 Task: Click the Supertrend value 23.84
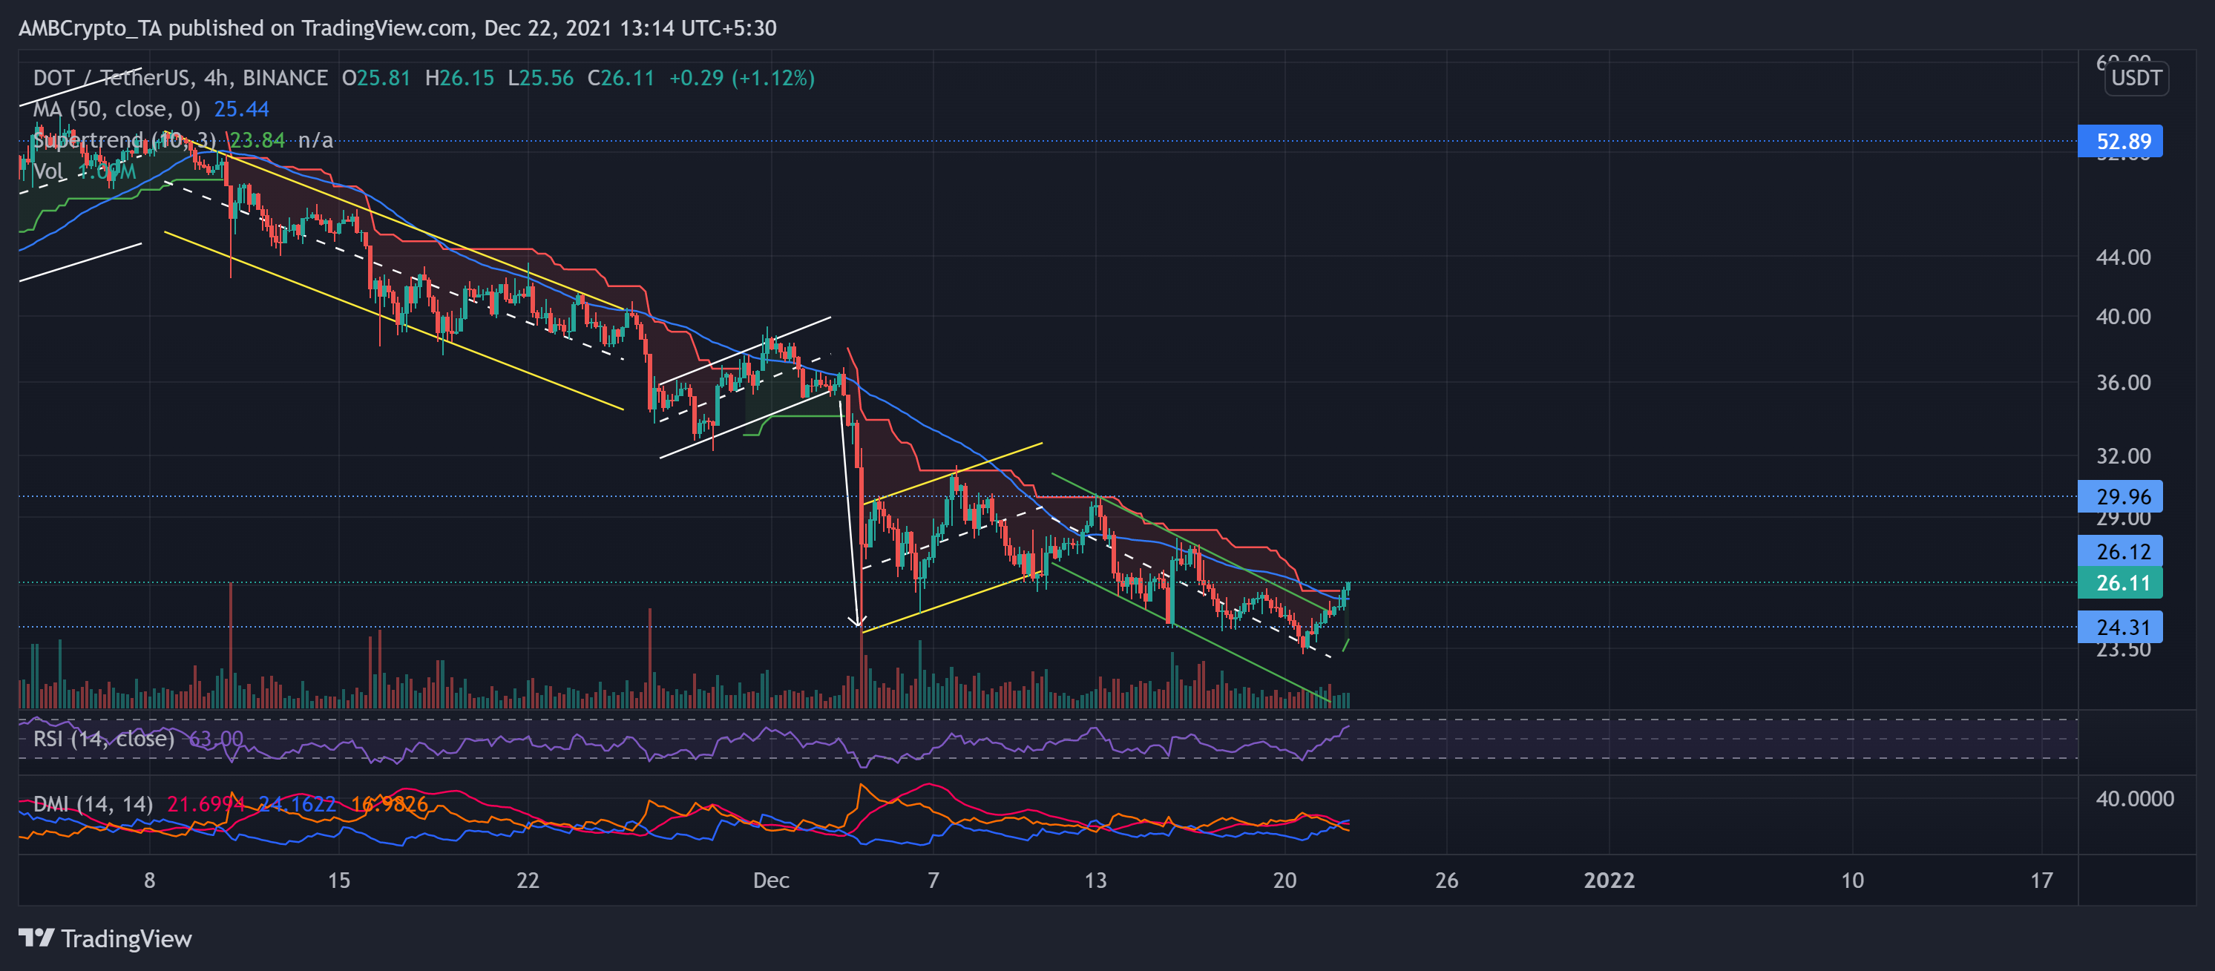[x=257, y=140]
